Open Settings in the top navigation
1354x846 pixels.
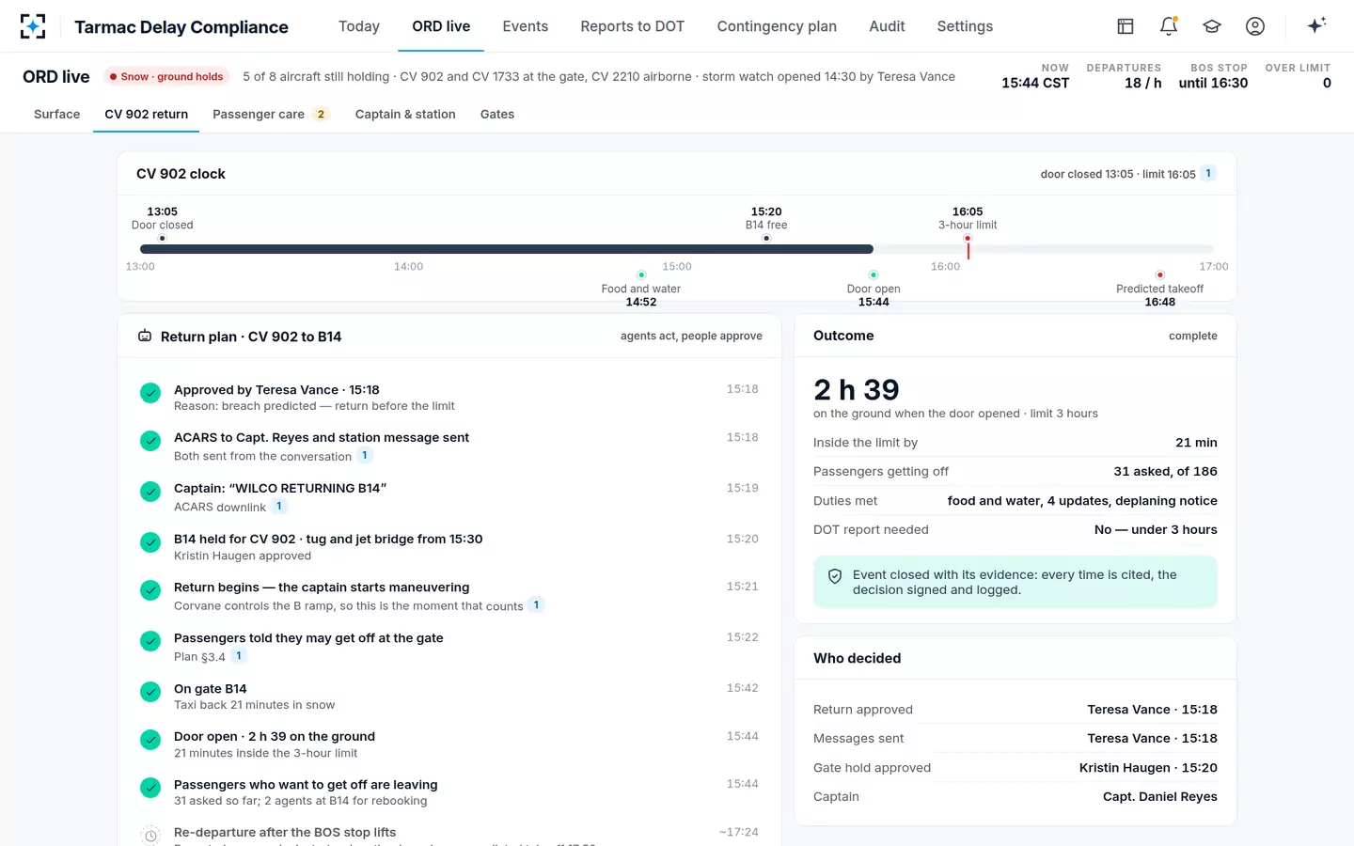[x=965, y=26]
